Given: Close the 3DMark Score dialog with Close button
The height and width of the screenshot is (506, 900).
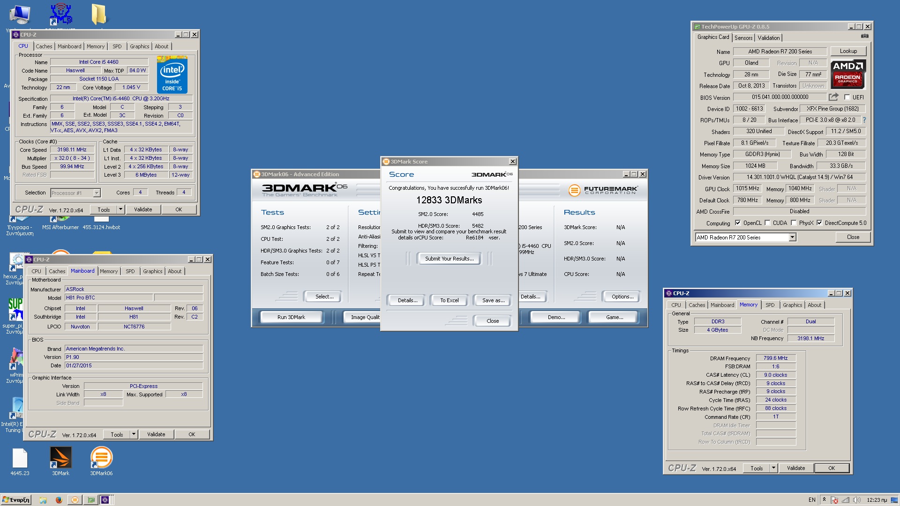Looking at the screenshot, I should pyautogui.click(x=493, y=321).
